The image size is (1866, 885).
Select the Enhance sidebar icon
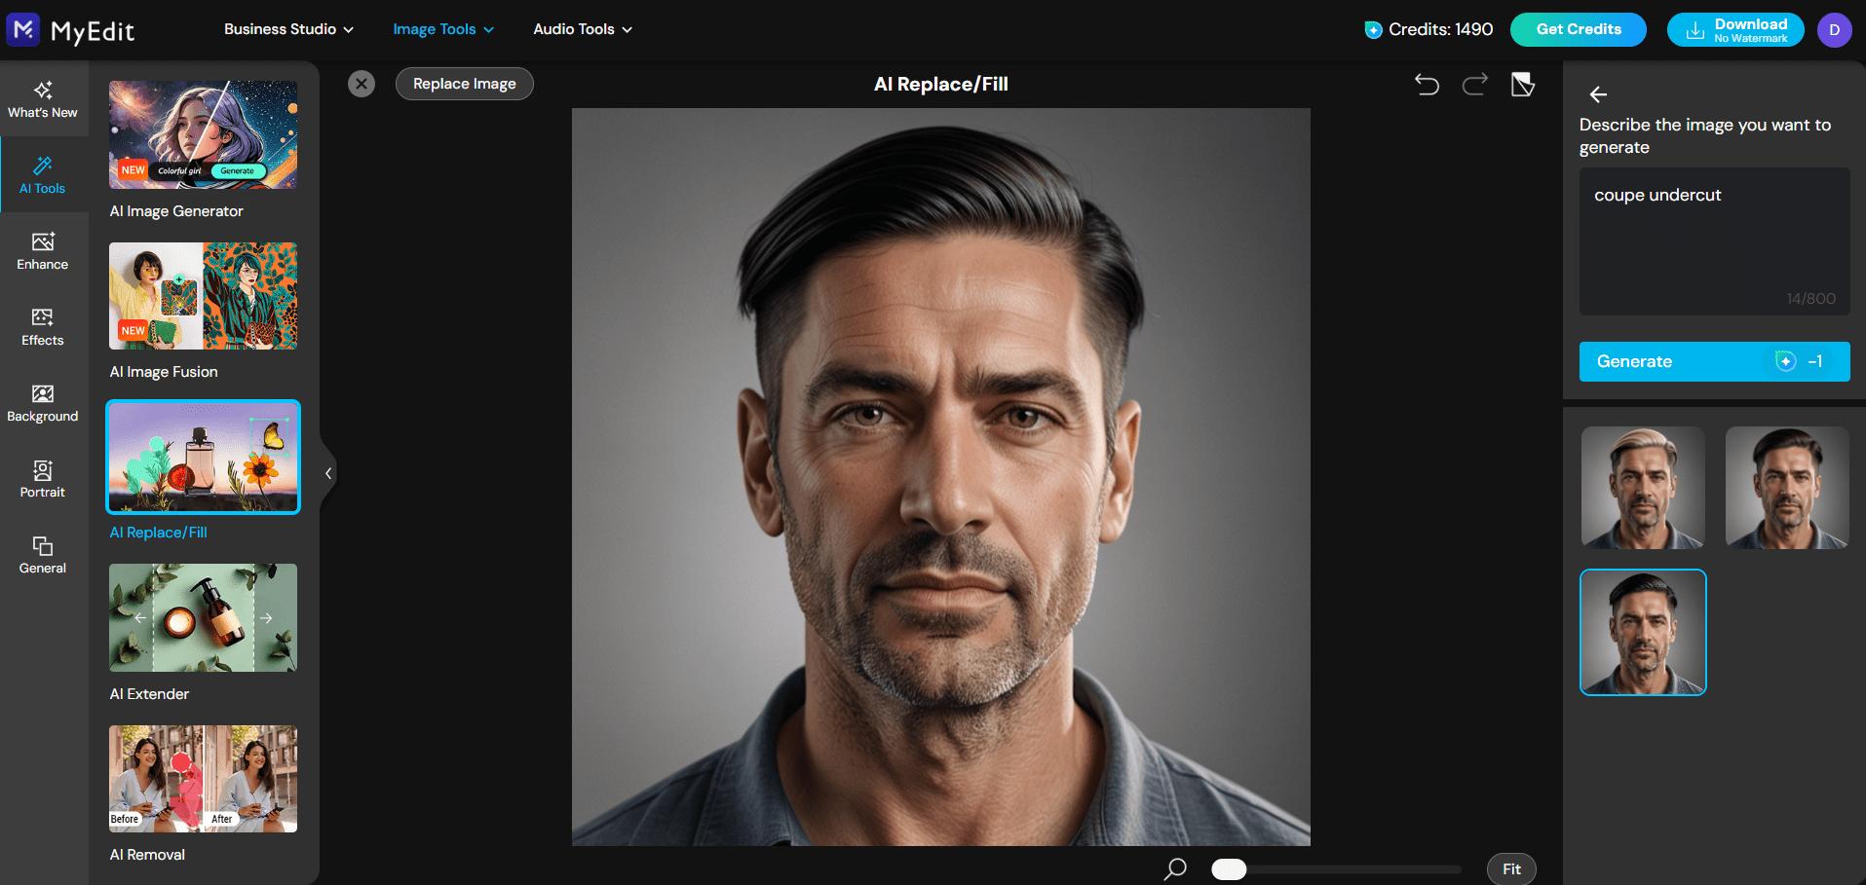tap(42, 250)
